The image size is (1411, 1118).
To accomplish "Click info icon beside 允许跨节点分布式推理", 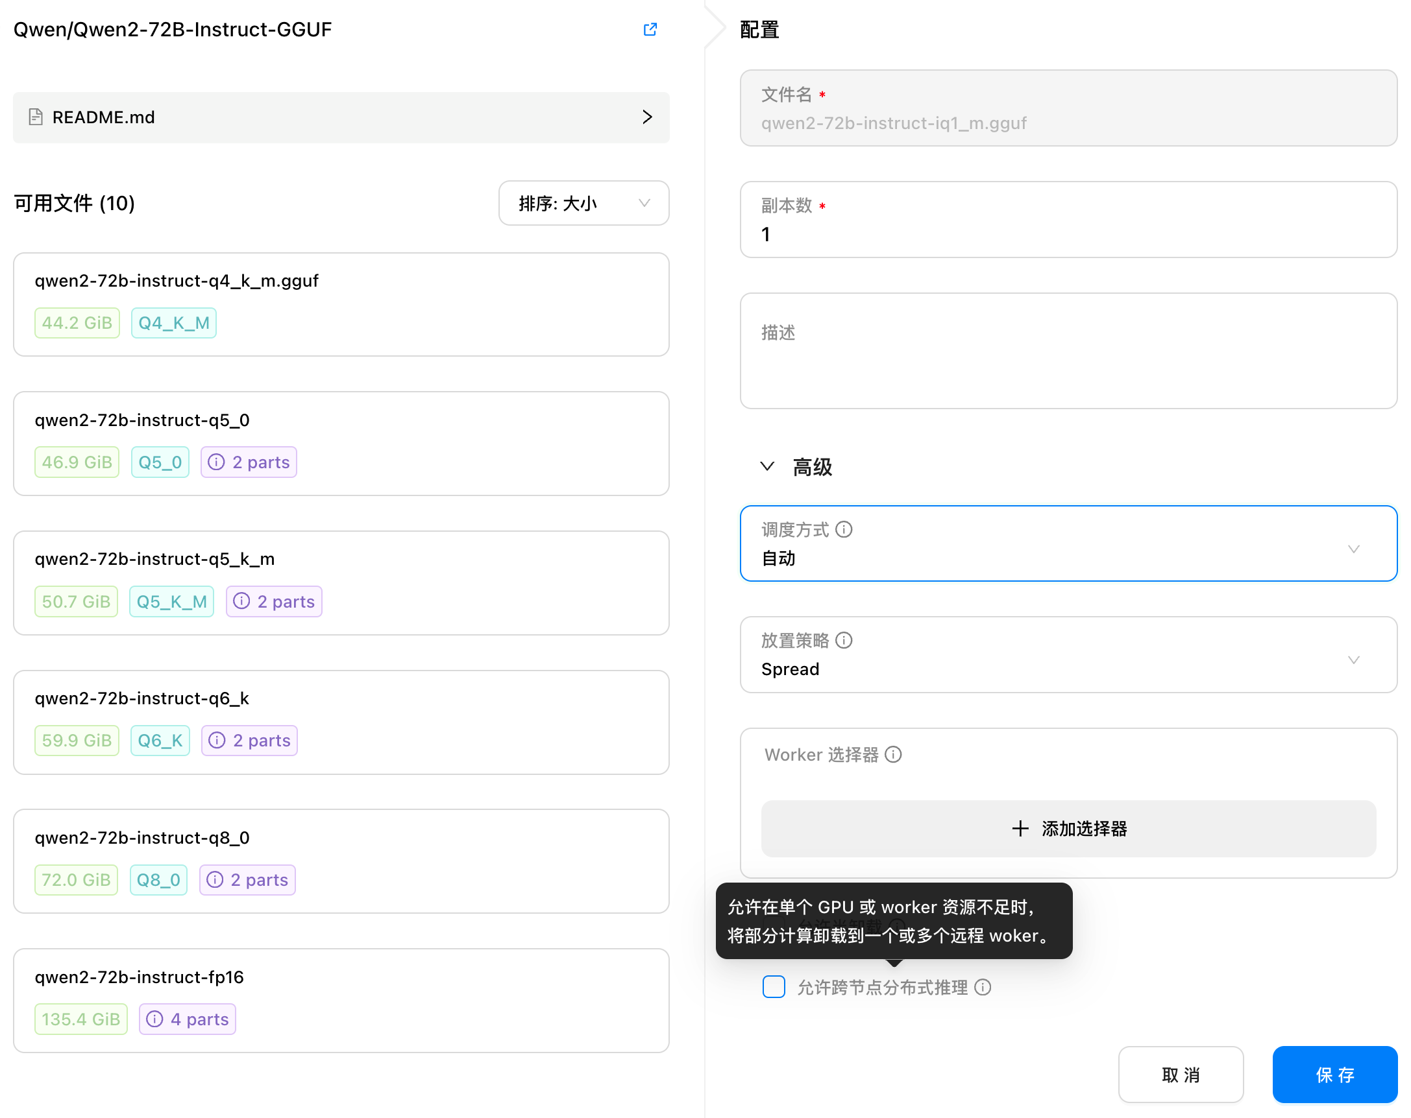I will 983,988.
